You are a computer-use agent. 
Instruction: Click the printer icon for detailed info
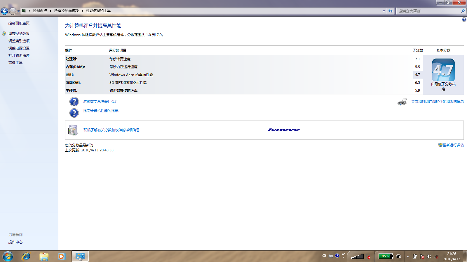pos(402,102)
